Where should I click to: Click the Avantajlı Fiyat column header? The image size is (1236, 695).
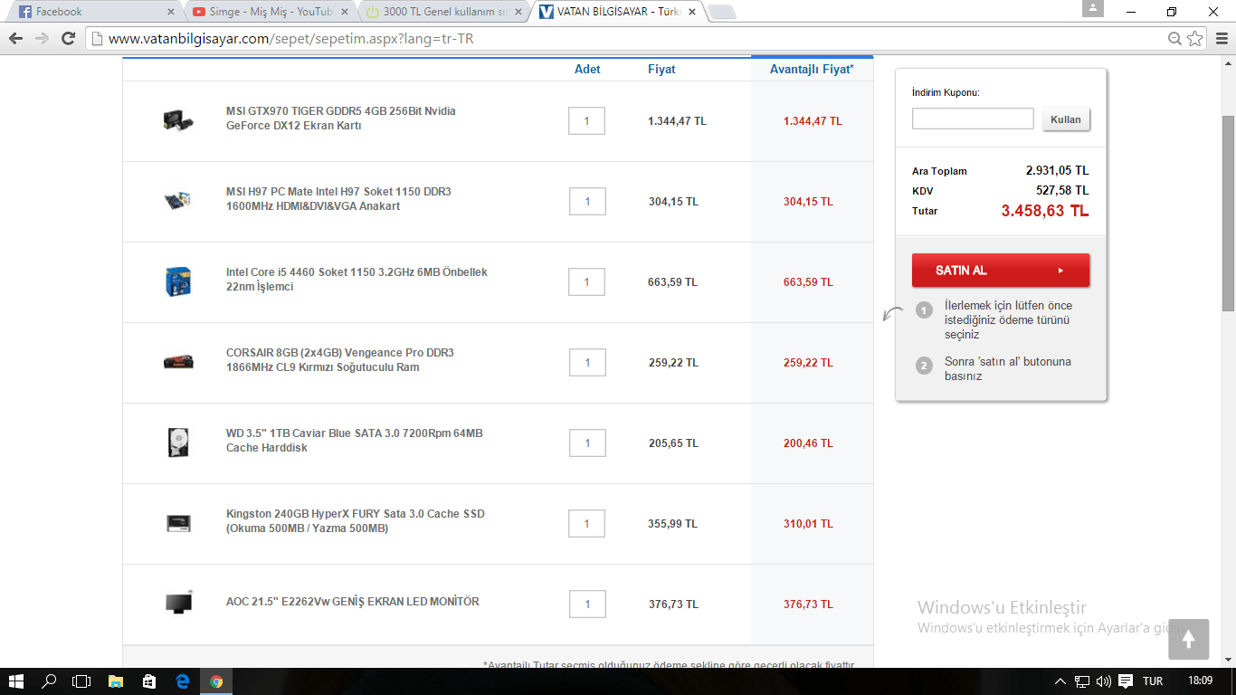tap(812, 69)
